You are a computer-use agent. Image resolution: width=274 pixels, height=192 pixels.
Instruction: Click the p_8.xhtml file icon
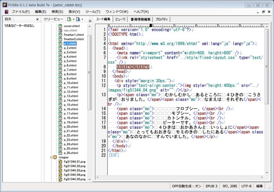pos(60,74)
